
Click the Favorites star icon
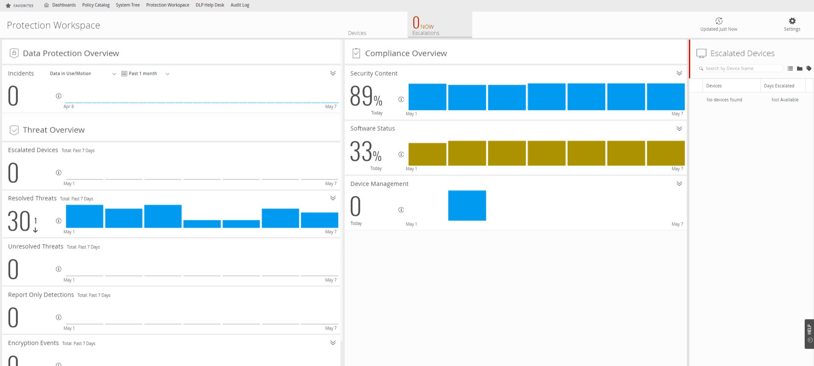[8, 6]
